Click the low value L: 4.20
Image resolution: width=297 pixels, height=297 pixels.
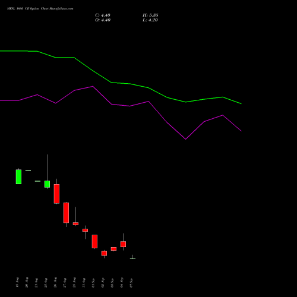point(150,20)
